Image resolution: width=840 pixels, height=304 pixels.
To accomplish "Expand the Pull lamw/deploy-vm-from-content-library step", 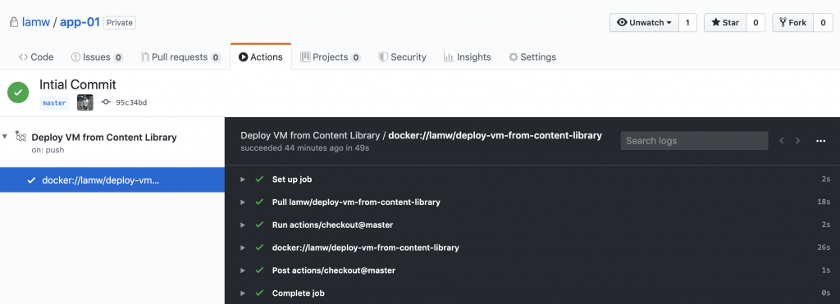I will pyautogui.click(x=243, y=202).
